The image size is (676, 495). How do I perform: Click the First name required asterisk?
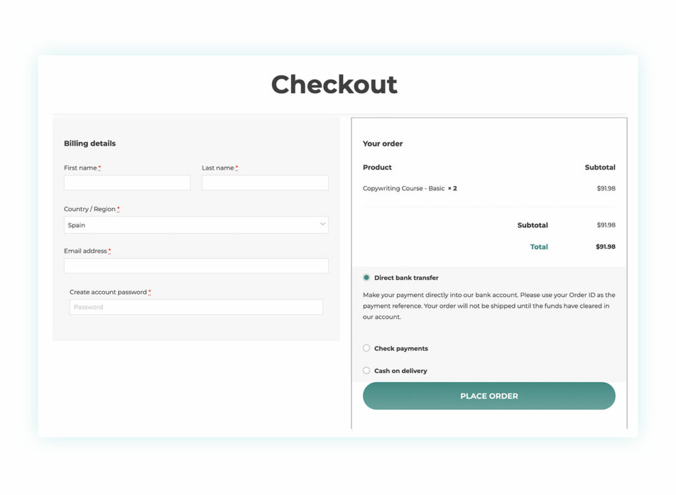(x=100, y=167)
